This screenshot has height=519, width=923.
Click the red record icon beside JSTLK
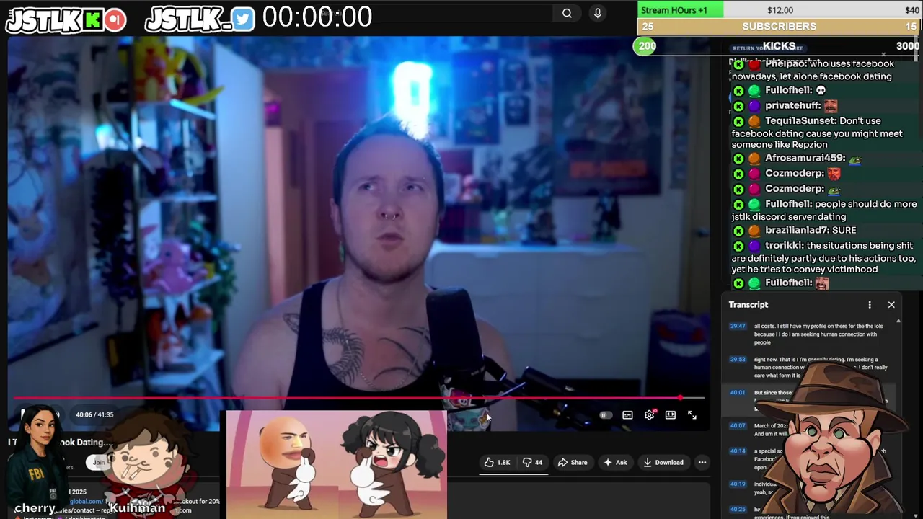pos(115,20)
